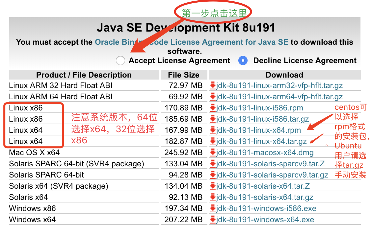Click Windows x64 row label
The image size is (372, 236).
click(33, 219)
